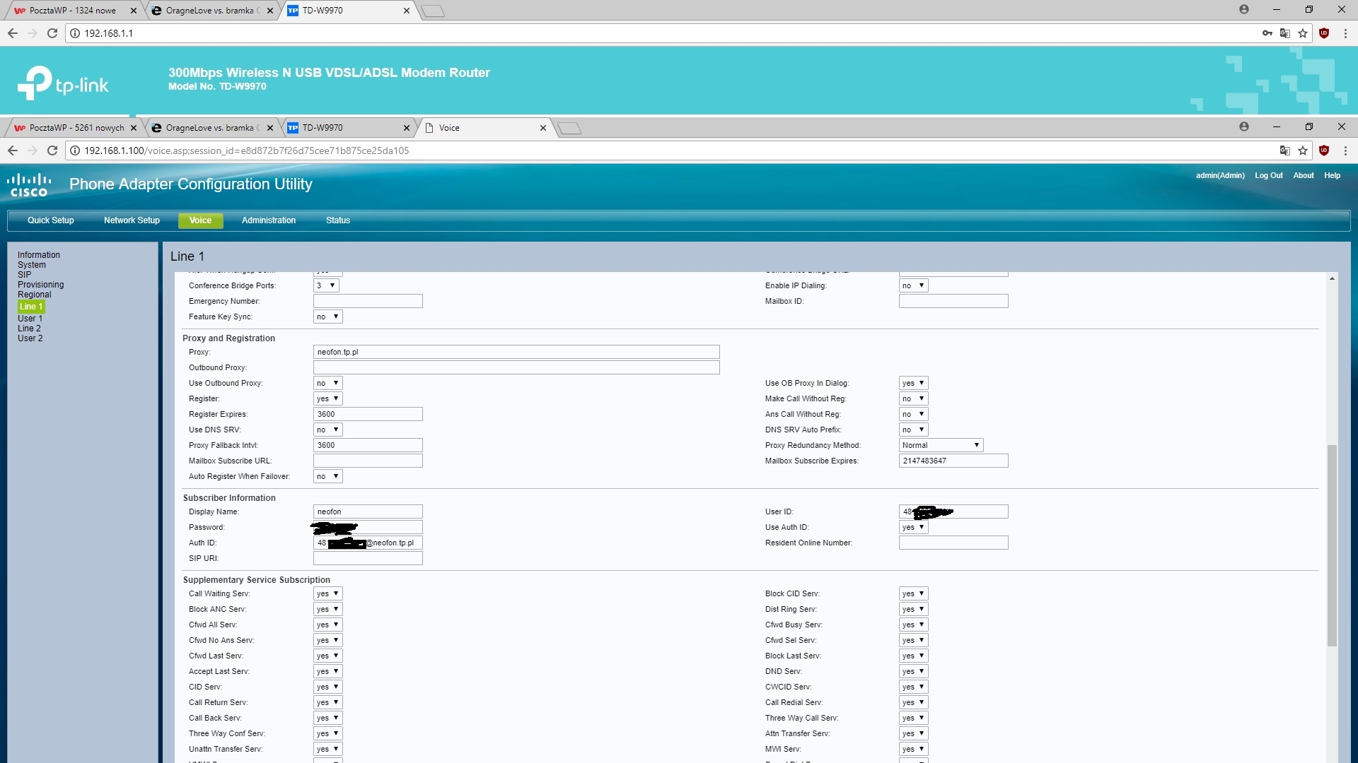The width and height of the screenshot is (1358, 763).
Task: Click the front window address bar URL
Action: (x=247, y=150)
